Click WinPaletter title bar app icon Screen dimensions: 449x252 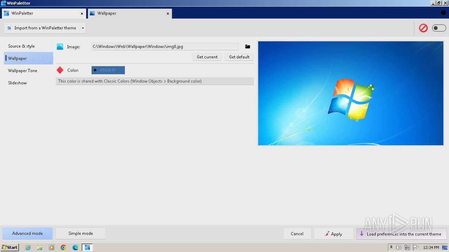click(4, 3)
